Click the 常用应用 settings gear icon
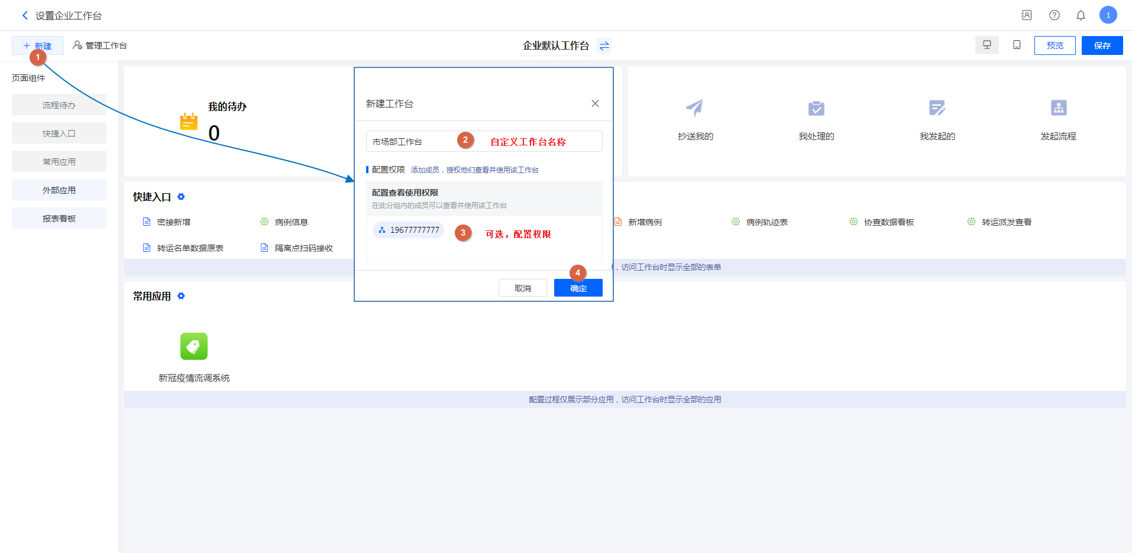1132x553 pixels. point(181,296)
